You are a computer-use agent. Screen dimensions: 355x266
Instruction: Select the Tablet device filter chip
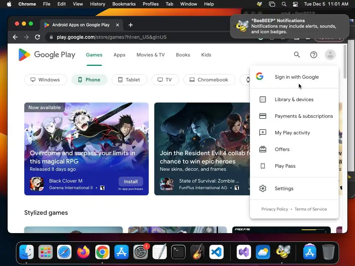click(129, 80)
